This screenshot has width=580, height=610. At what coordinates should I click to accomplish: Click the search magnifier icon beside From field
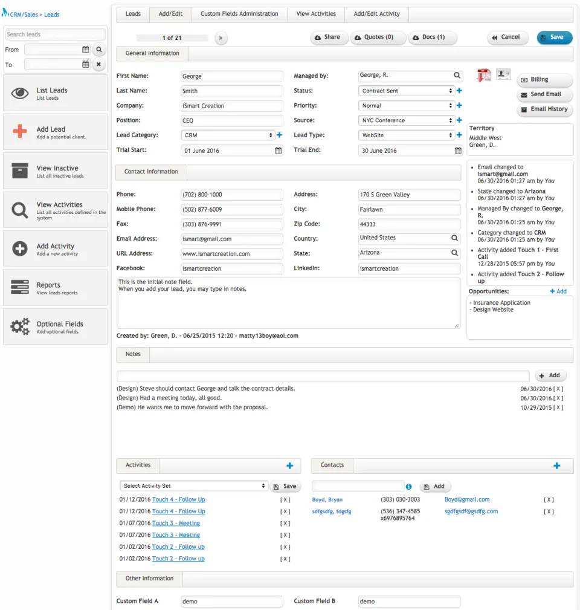click(x=99, y=50)
